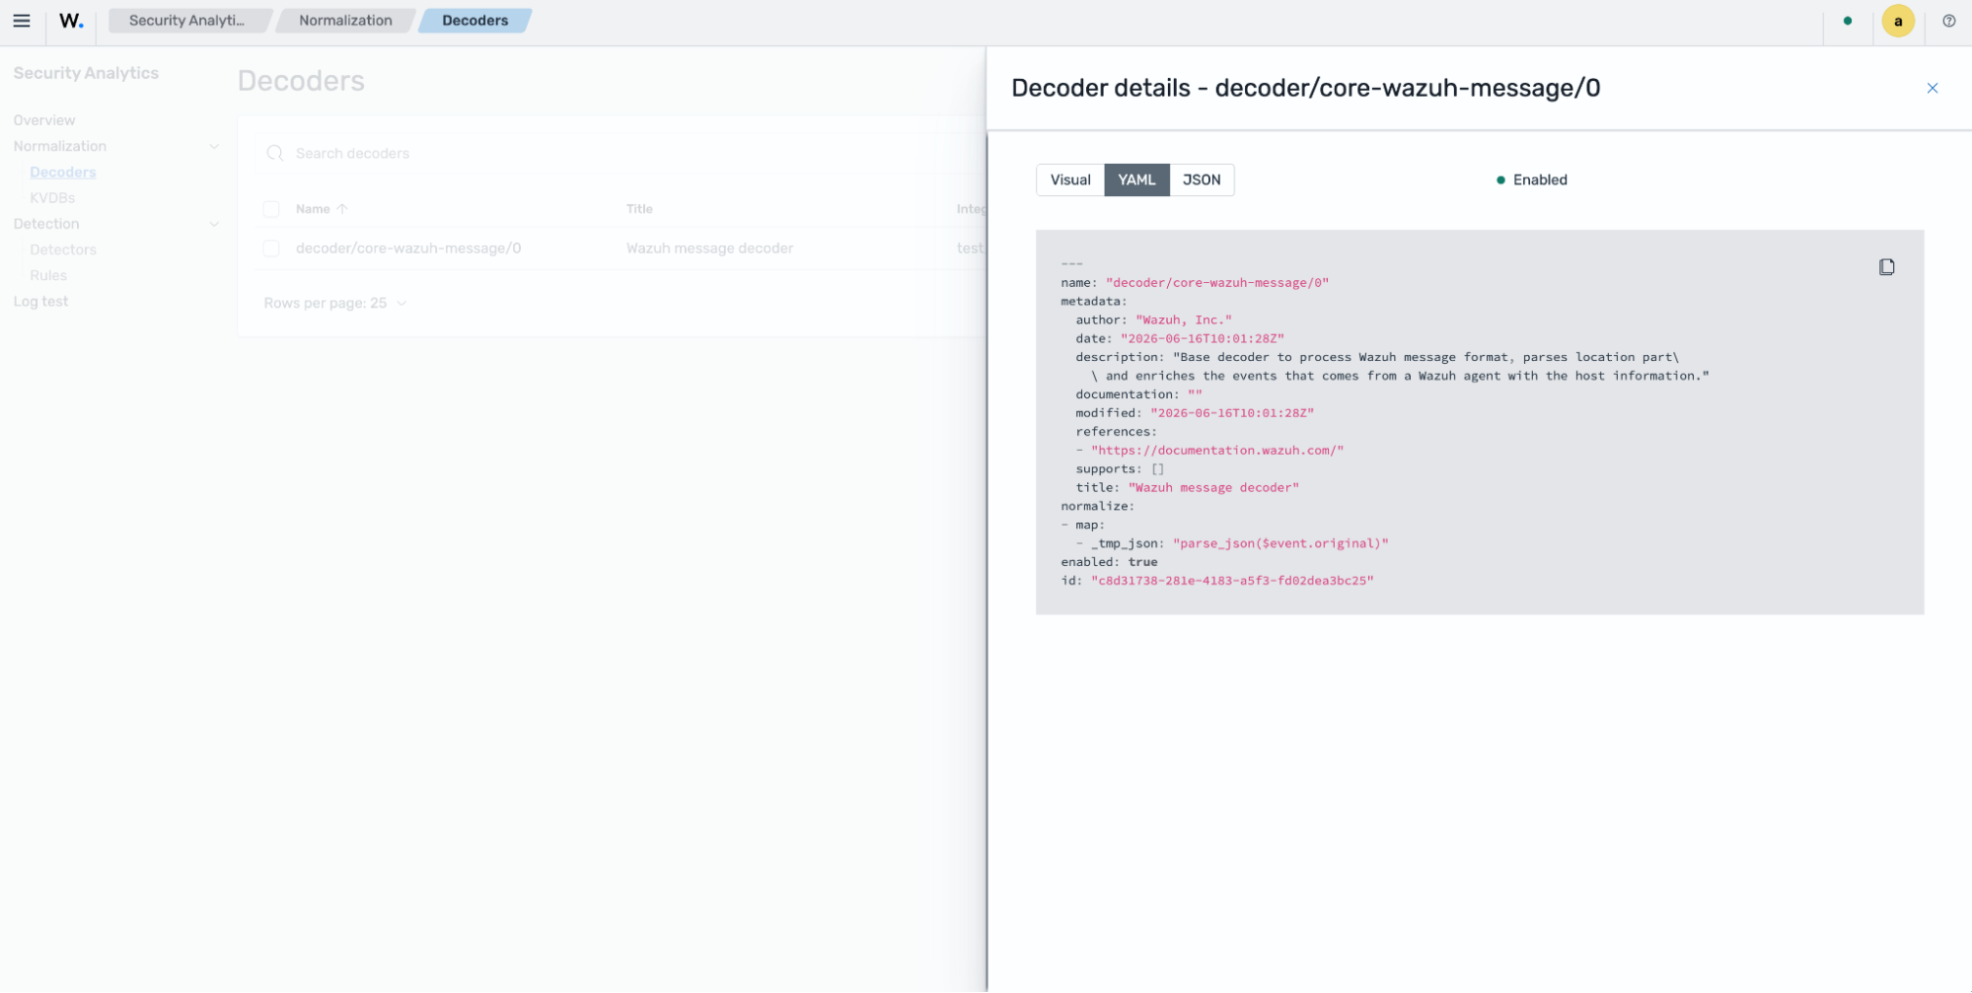
Task: Switch to the JSON view
Action: [x=1201, y=180]
